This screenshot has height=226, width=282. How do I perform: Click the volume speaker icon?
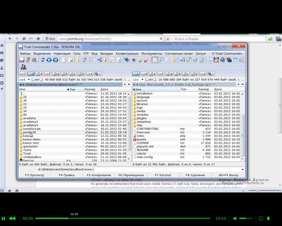click(x=235, y=218)
